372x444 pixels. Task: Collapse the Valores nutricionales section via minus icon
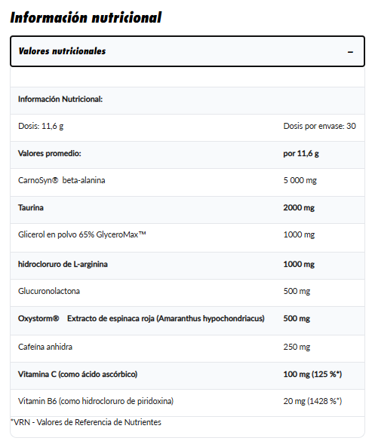(350, 52)
